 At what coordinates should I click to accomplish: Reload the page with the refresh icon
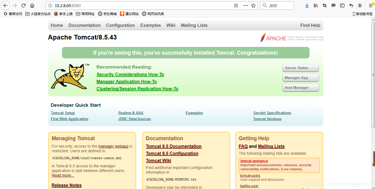point(24,5)
